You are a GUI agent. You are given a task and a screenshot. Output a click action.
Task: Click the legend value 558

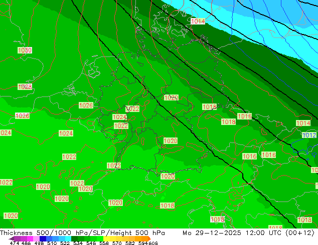click(x=104, y=243)
